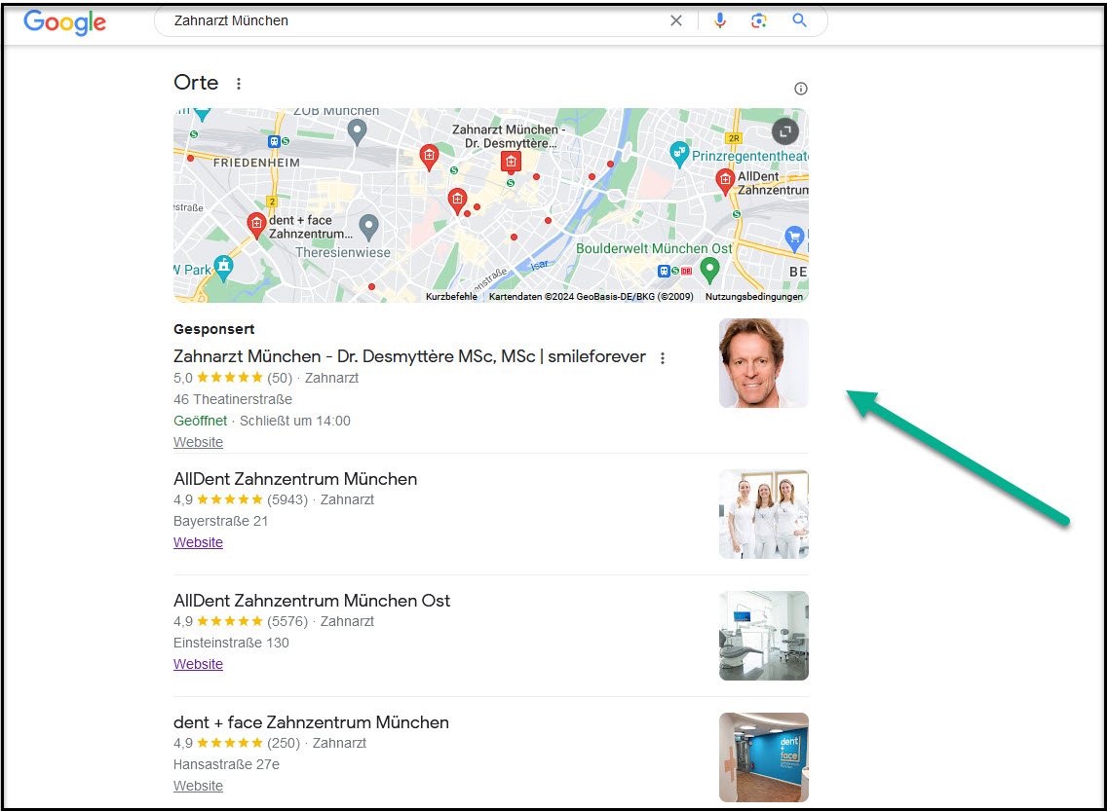Screen dimensions: 1107x811
Task: Click the AllDent Ost treatment room thumbnail
Action: (x=764, y=636)
